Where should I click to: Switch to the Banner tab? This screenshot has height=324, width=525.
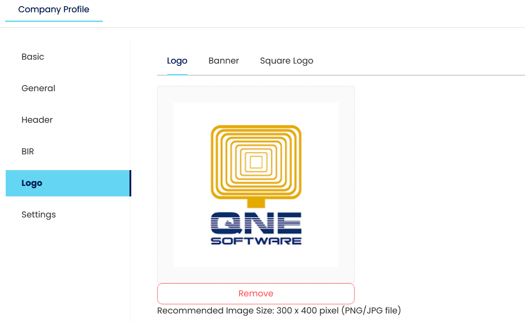pyautogui.click(x=224, y=61)
